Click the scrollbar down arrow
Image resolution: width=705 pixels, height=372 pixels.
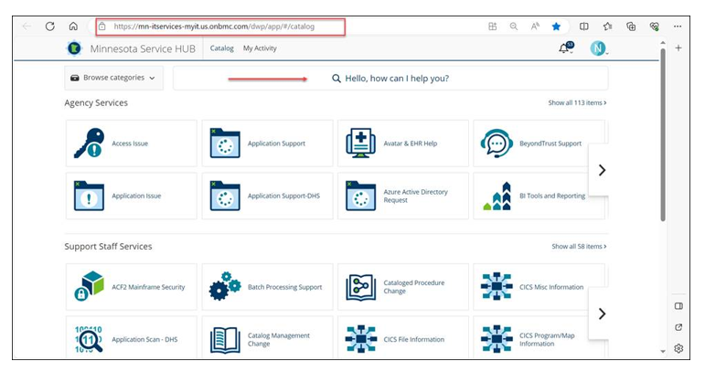point(663,351)
